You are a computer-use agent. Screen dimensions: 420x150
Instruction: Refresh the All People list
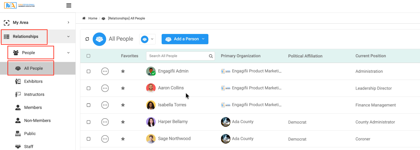coord(87,39)
